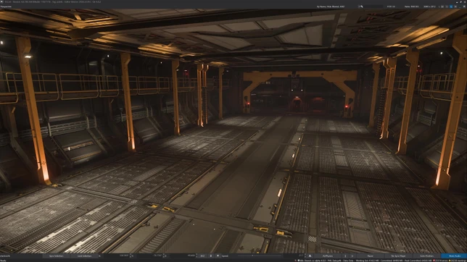Screen dimensions: 467x262
Task: Click the viewport search input field
Action: pos(373,7)
